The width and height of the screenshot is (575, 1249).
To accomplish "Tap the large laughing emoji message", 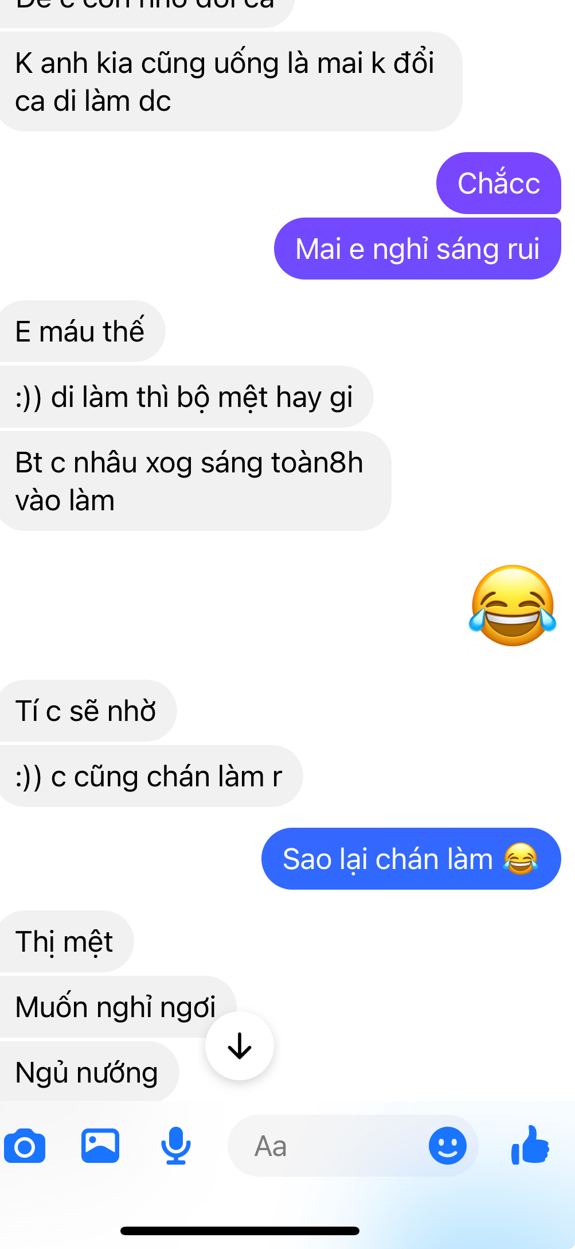I will coord(513,606).
